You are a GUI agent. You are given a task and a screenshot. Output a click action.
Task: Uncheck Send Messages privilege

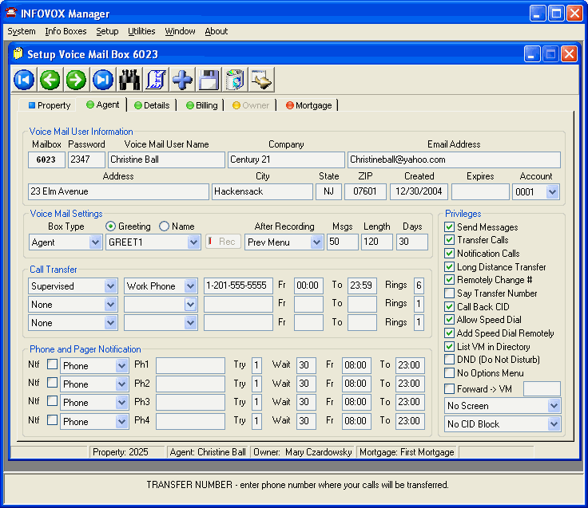pyautogui.click(x=449, y=226)
